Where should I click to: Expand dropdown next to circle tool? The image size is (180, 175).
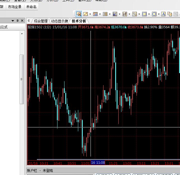pos(158,14)
